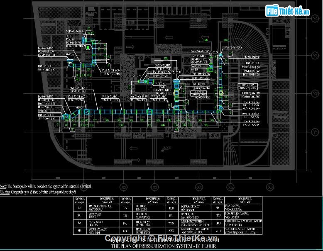This screenshot has width=323, height=251.
Task: Click the X3 grid axis bubble
Action: click(155, 187)
